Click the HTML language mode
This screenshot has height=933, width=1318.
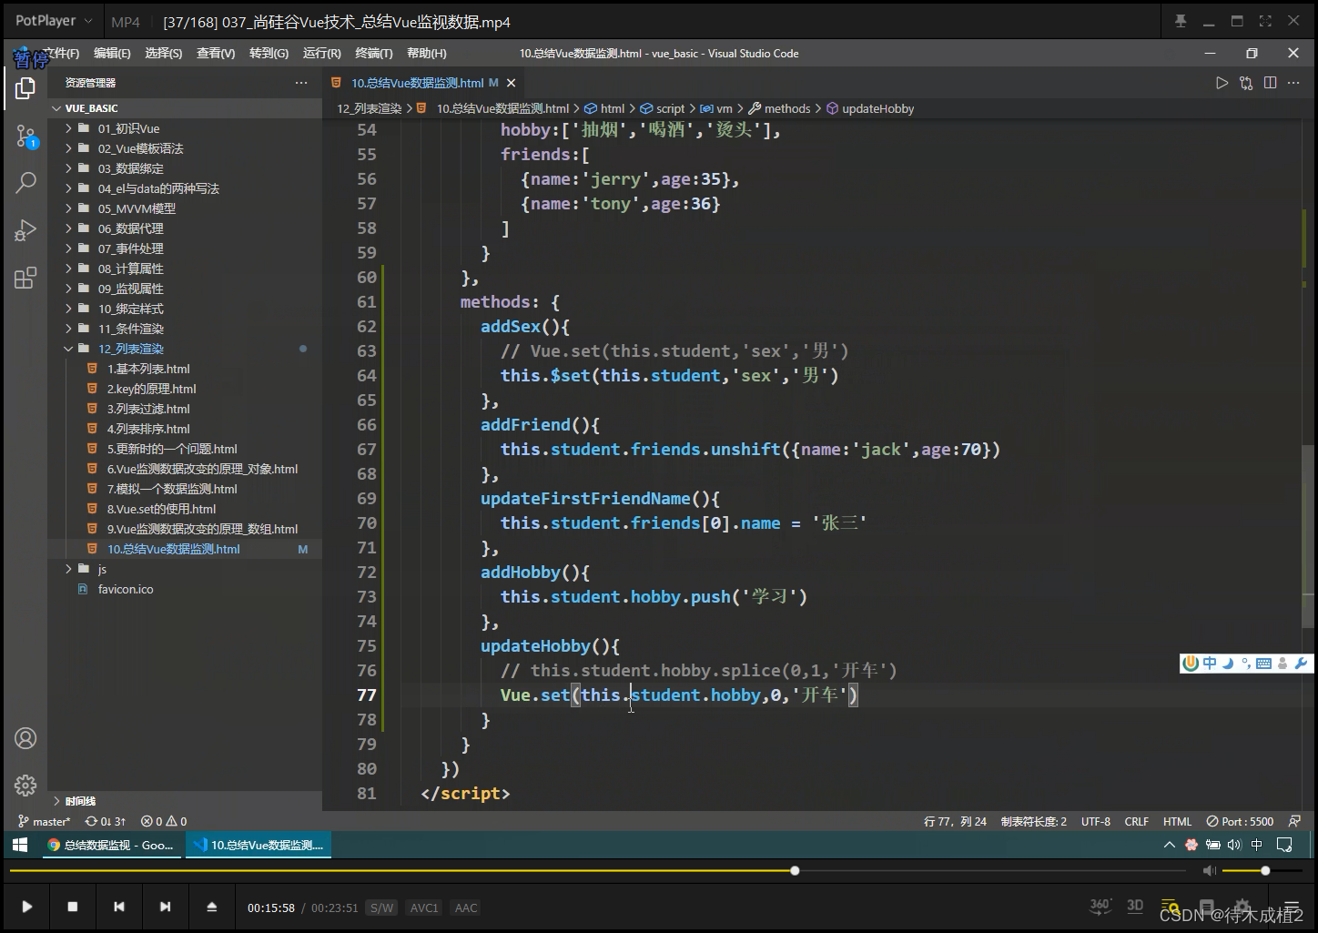point(1177,821)
